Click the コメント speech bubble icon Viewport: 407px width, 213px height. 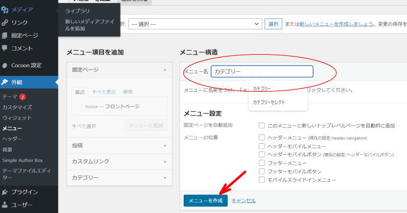point(5,48)
